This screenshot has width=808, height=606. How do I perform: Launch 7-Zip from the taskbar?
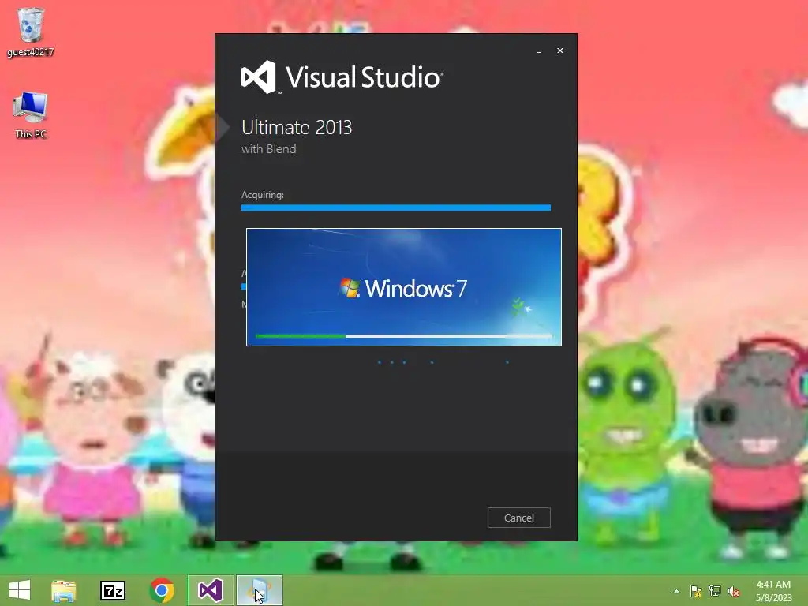click(x=112, y=590)
